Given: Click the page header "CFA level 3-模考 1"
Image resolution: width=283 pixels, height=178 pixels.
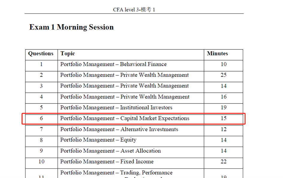Looking at the screenshot, I should [134, 10].
